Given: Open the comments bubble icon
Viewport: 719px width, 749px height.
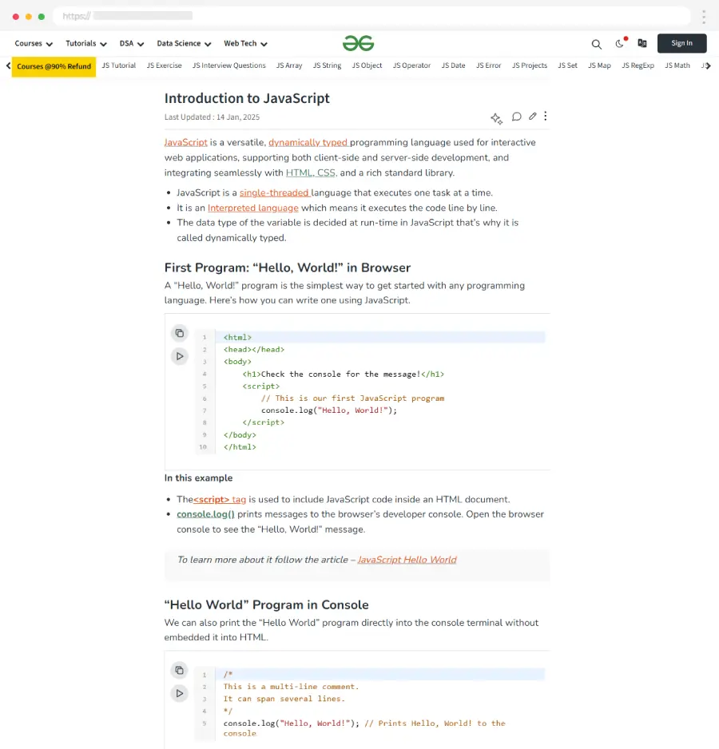Looking at the screenshot, I should coord(517,117).
